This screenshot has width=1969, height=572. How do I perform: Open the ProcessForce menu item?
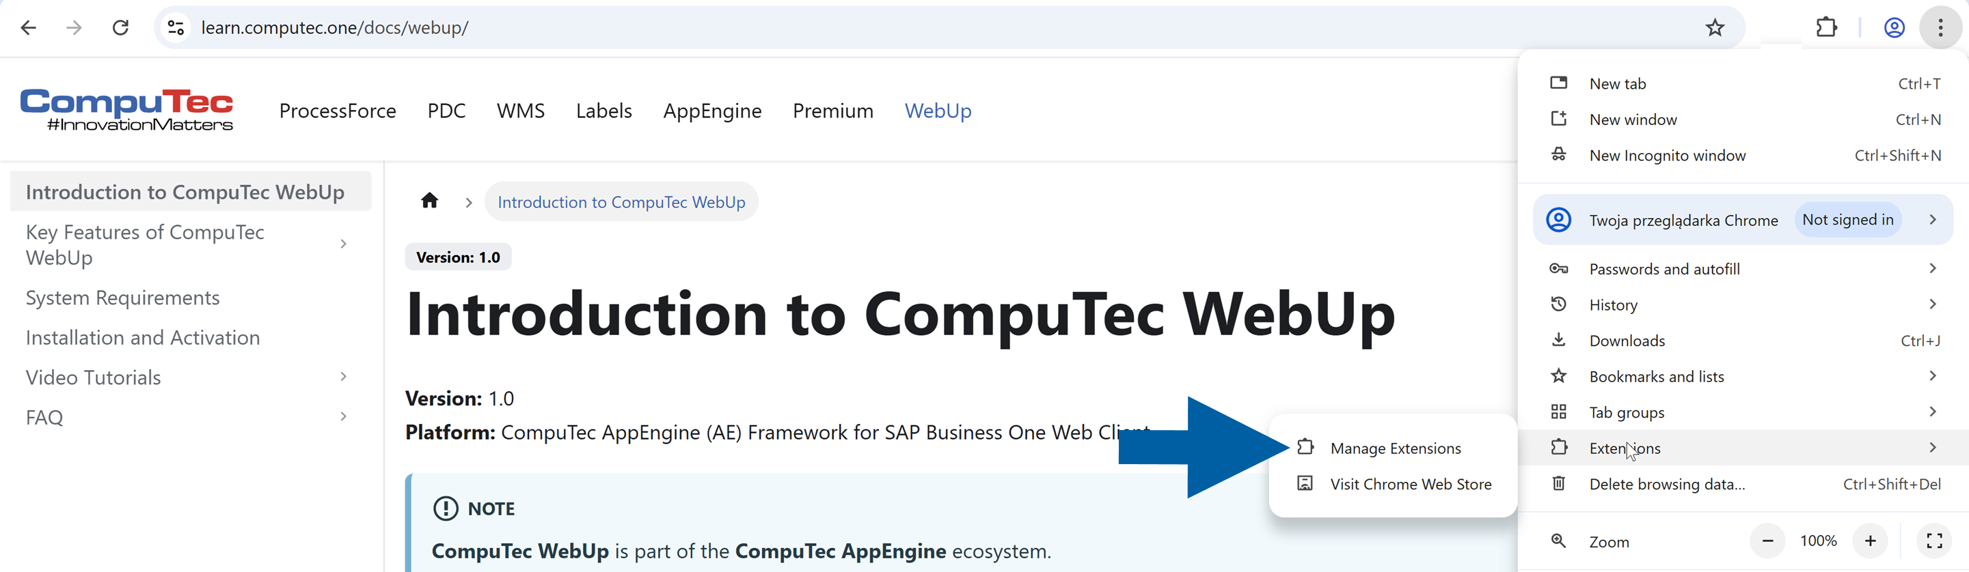click(x=337, y=111)
